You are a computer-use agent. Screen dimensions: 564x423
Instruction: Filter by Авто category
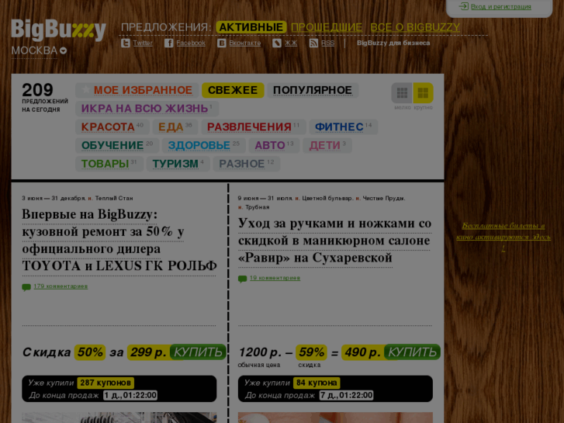click(274, 145)
